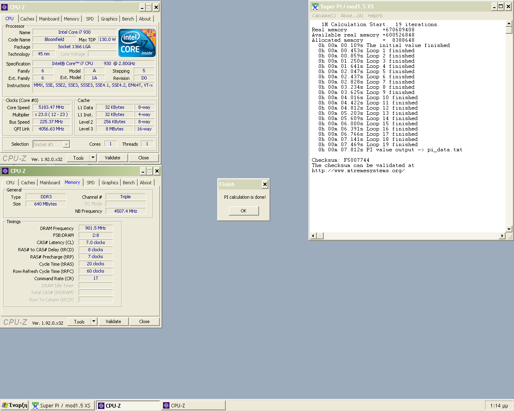Open Caches tab in bottom CPU-Z
Screen dimensions: 514x411
coord(28,183)
